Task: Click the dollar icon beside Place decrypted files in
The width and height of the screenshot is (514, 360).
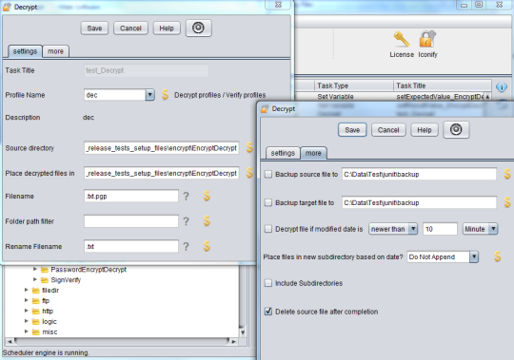Action: tap(249, 173)
